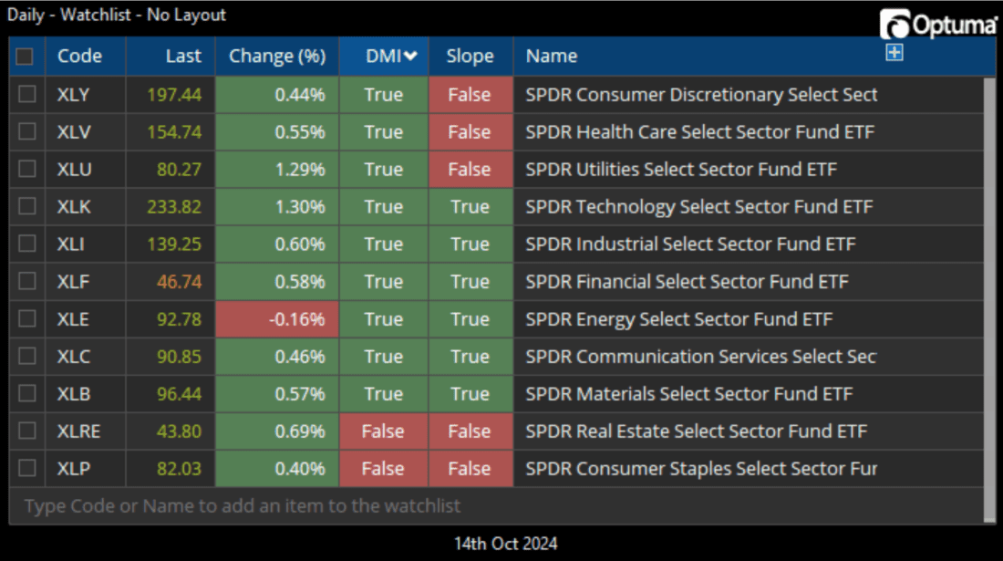Check the checkbox next to XLY
This screenshot has height=561, width=1003.
coord(25,94)
